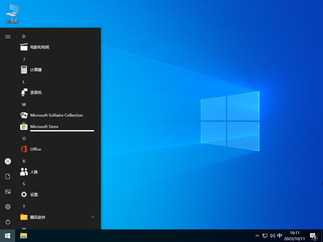The image size is (323, 242).
Task: Jump to letter D section header
Action: (x=24, y=37)
